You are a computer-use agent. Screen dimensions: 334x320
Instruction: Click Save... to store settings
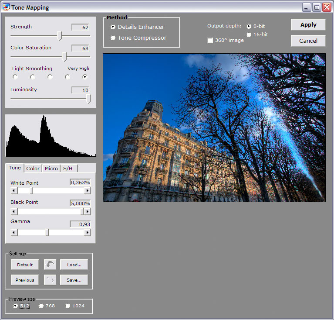(74, 280)
